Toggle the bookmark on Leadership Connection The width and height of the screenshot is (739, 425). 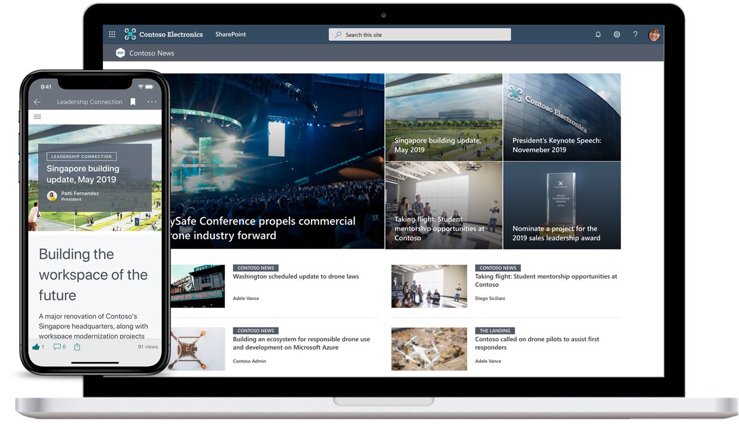[x=132, y=102]
